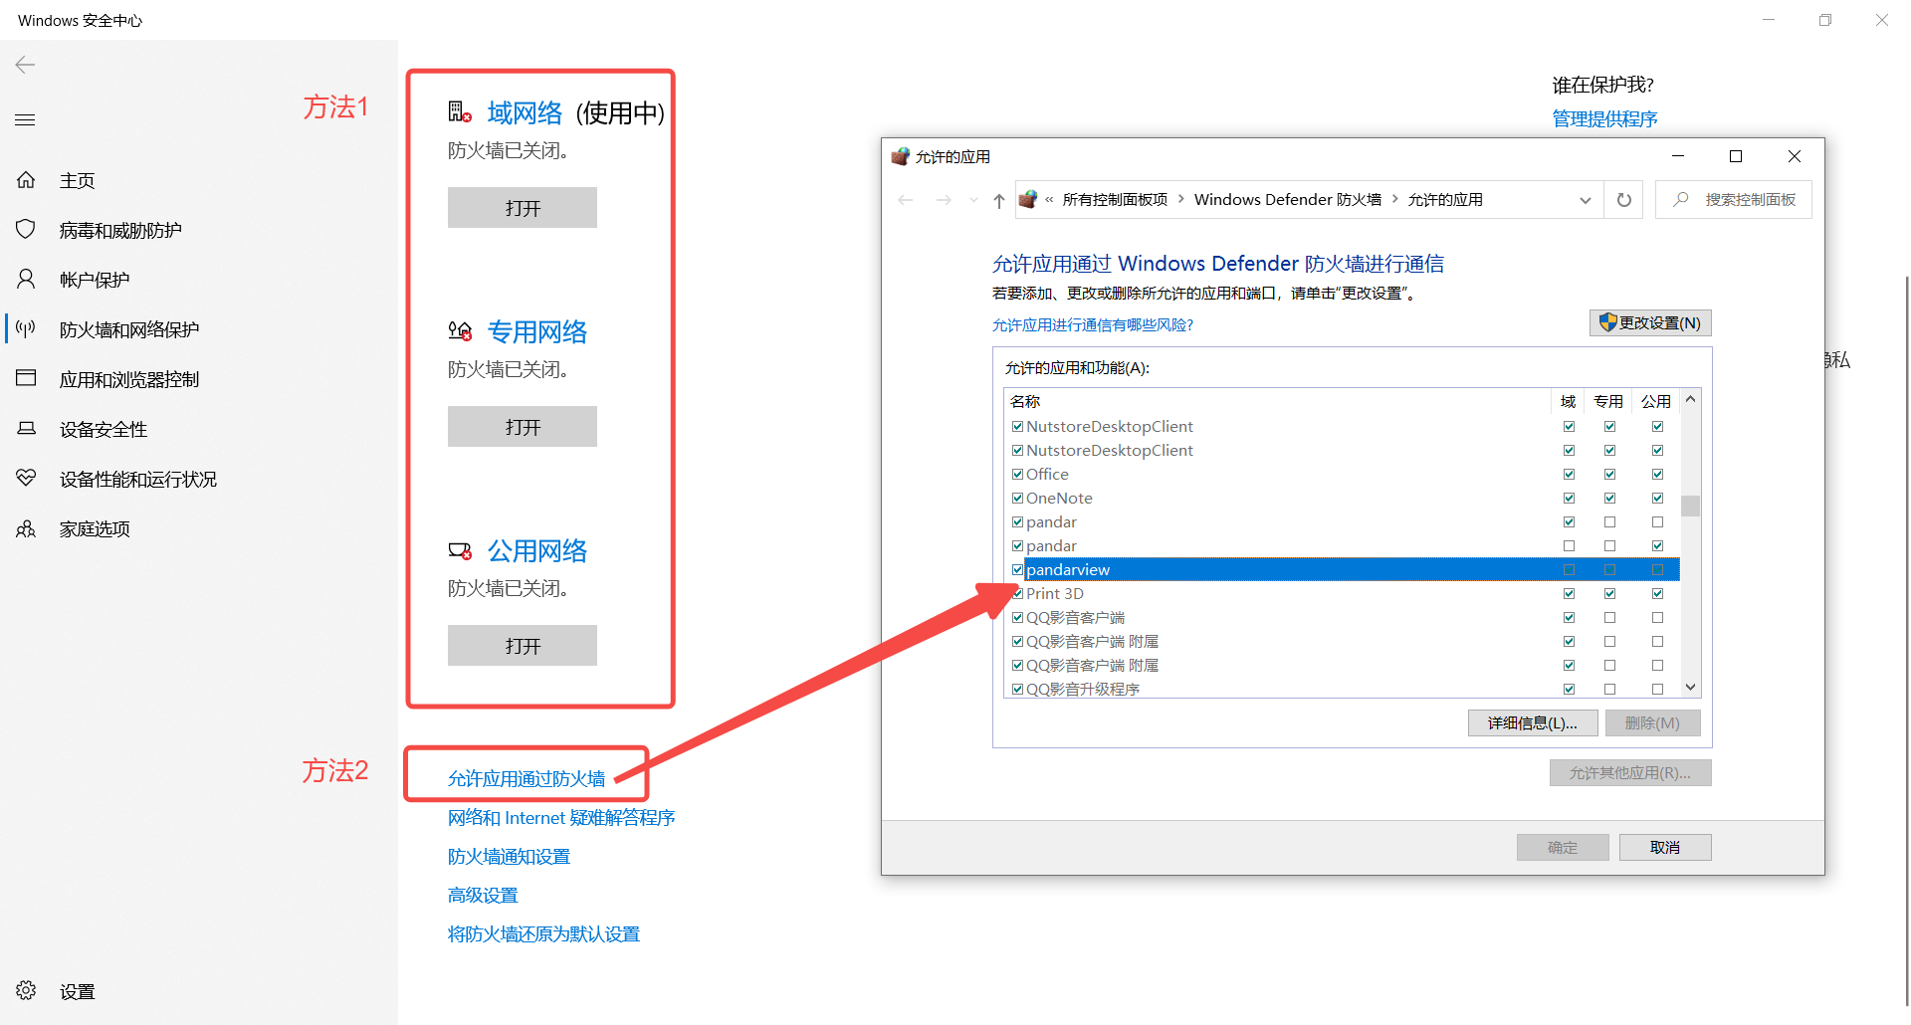
Task: Click 更改设置(N) button
Action: click(x=1650, y=322)
